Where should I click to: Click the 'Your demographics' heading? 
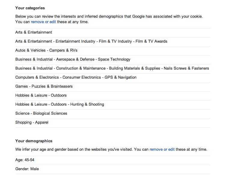(34, 141)
